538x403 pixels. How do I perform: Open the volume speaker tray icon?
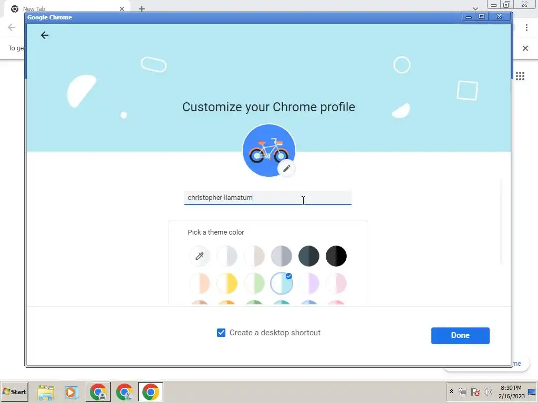click(x=488, y=391)
